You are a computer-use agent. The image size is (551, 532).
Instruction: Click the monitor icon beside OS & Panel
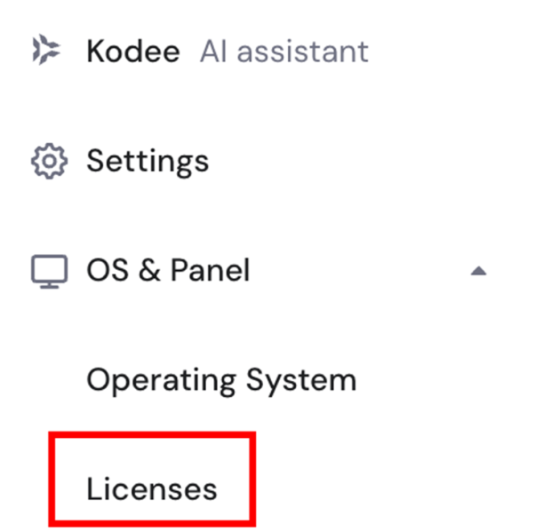tap(49, 271)
